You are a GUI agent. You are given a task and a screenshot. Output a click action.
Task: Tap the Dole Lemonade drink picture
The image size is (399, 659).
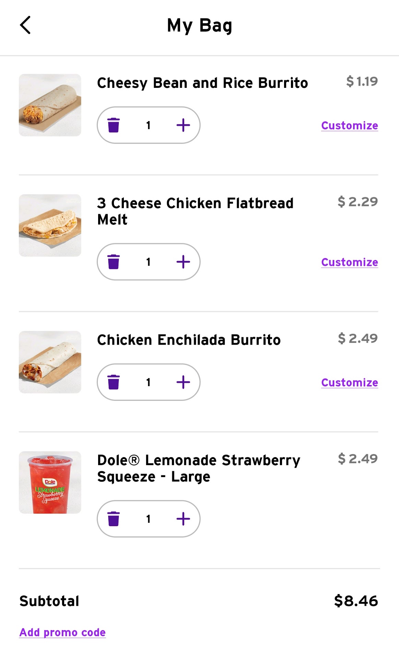click(x=50, y=482)
